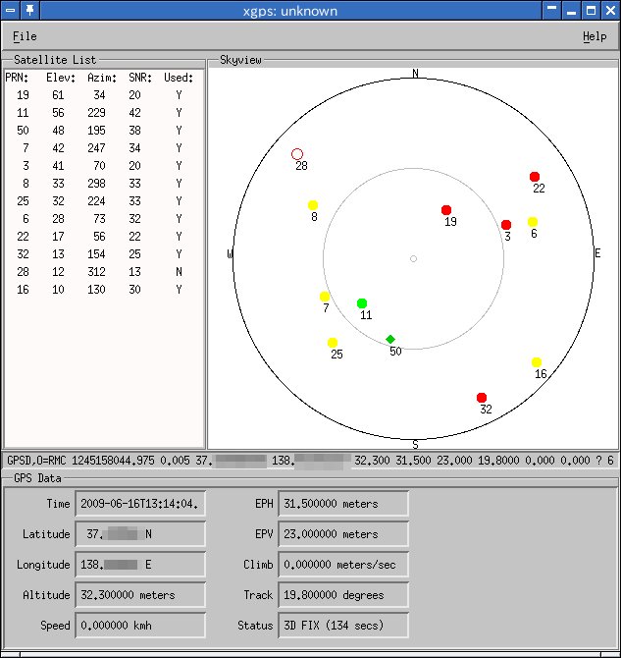Click the Satellite List panel title
Image resolution: width=621 pixels, height=658 pixels.
(x=55, y=60)
